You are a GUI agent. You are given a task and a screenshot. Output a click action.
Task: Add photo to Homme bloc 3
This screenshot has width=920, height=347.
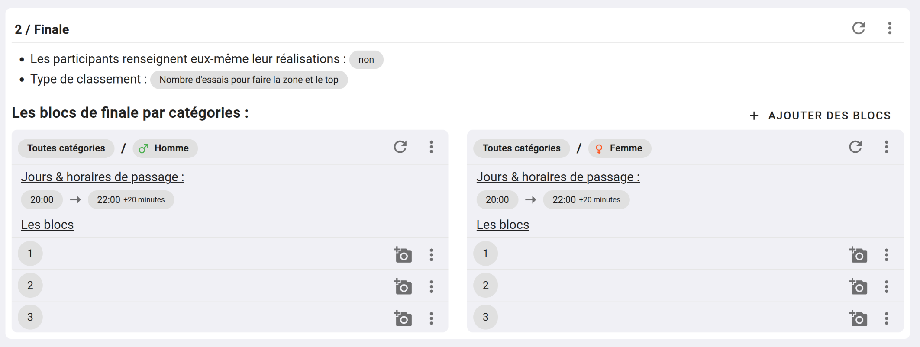click(403, 318)
